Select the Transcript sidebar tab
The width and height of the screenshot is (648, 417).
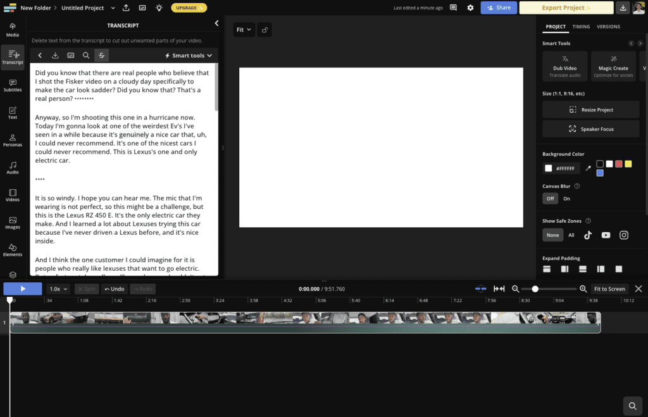point(13,58)
